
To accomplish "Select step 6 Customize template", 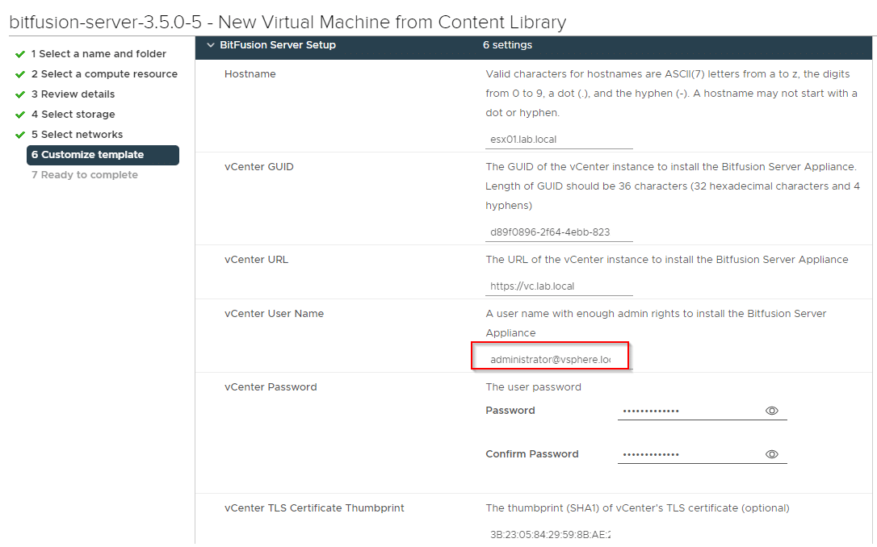I will point(103,155).
